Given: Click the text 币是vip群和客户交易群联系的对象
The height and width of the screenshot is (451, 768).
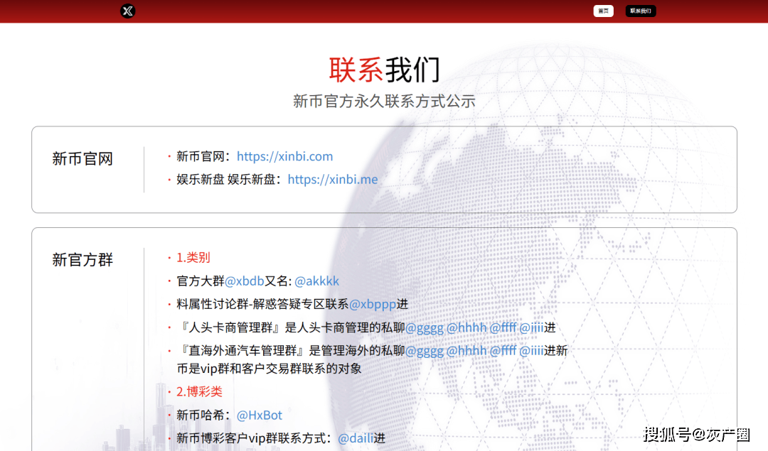Looking at the screenshot, I should coord(269,369).
